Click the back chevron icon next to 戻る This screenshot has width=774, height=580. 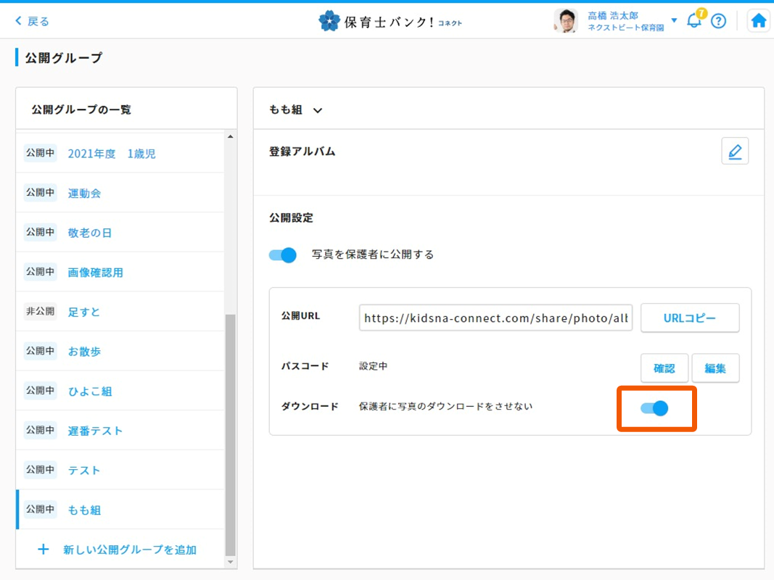(19, 21)
